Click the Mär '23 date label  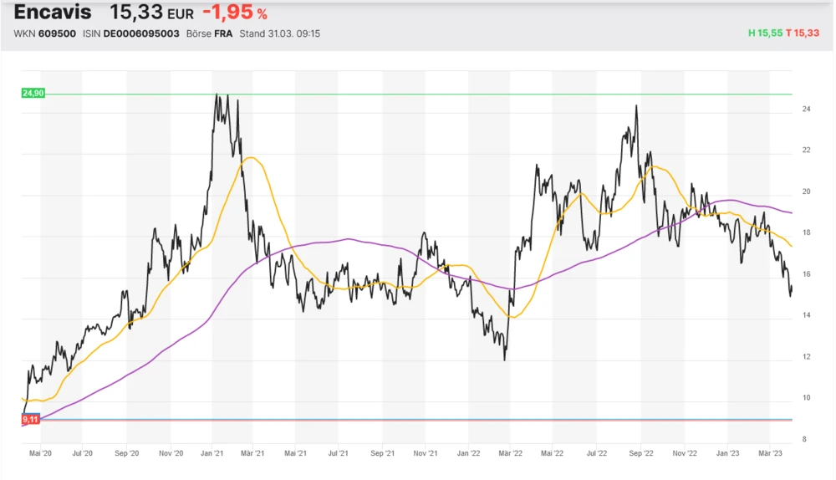[769, 453]
